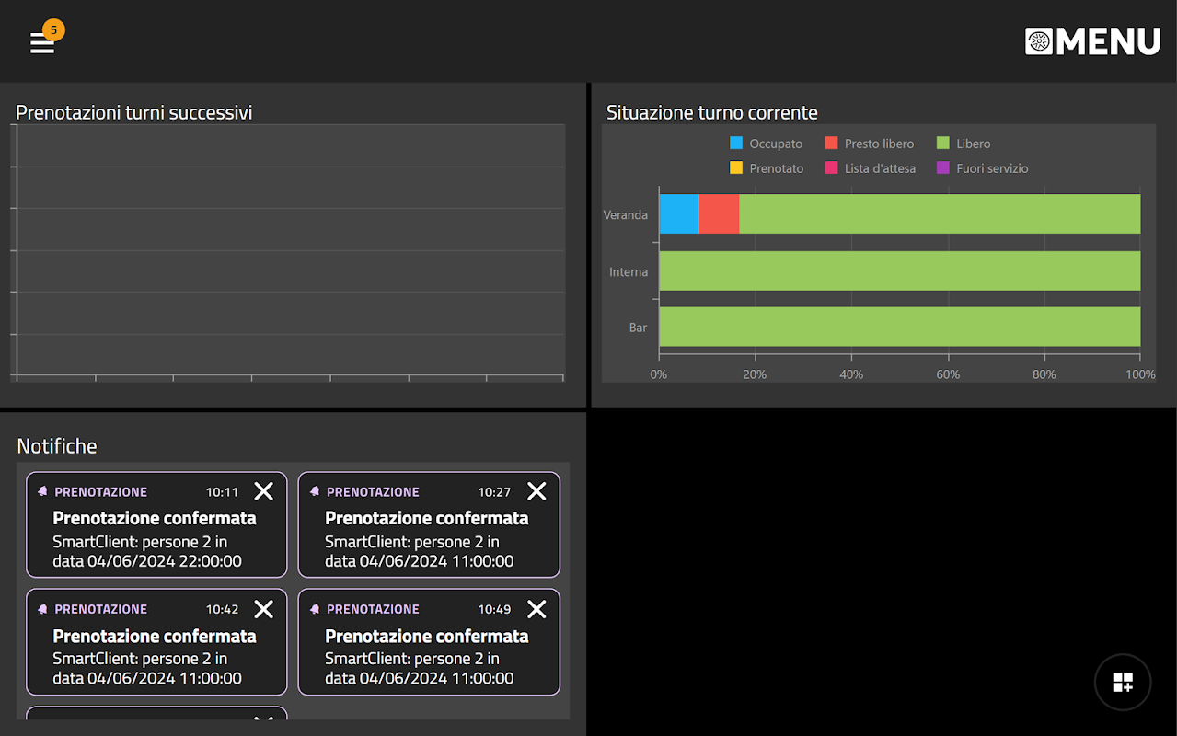
Task: Toggle the Presto libero legend entry
Action: [870, 144]
